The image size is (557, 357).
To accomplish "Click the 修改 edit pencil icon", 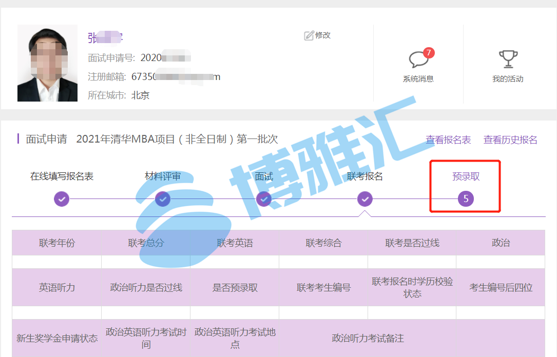I will [x=309, y=35].
